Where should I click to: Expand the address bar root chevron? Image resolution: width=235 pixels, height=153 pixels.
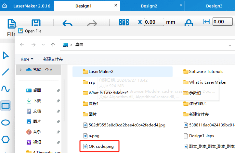(71, 45)
